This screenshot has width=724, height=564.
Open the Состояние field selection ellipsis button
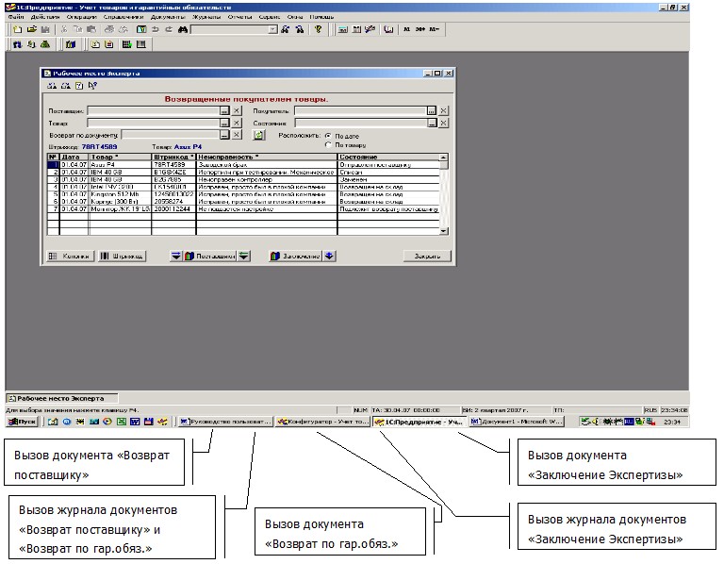[431, 123]
